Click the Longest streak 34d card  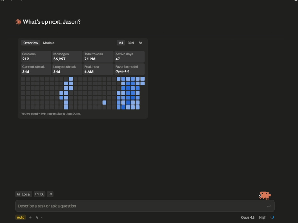(x=67, y=69)
